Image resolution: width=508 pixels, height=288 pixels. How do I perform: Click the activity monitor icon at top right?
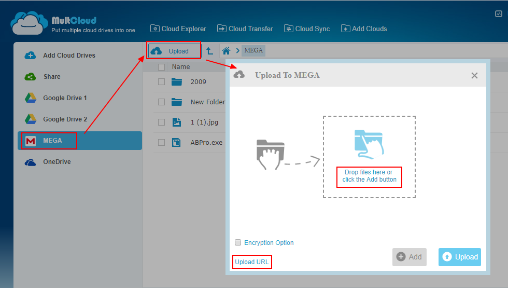499,13
